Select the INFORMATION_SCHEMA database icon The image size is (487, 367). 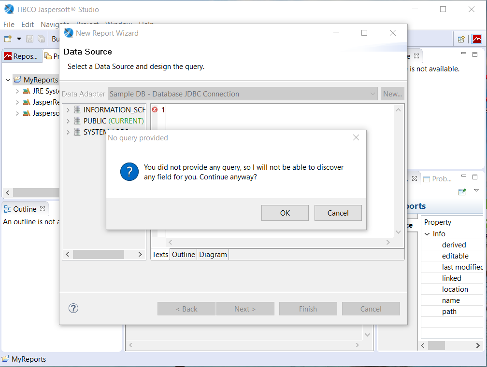pos(77,109)
